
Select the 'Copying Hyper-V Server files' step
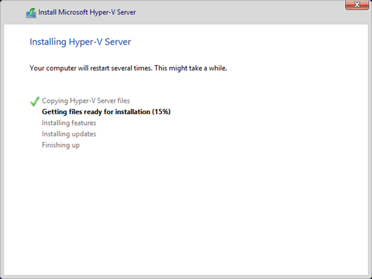[86, 101]
